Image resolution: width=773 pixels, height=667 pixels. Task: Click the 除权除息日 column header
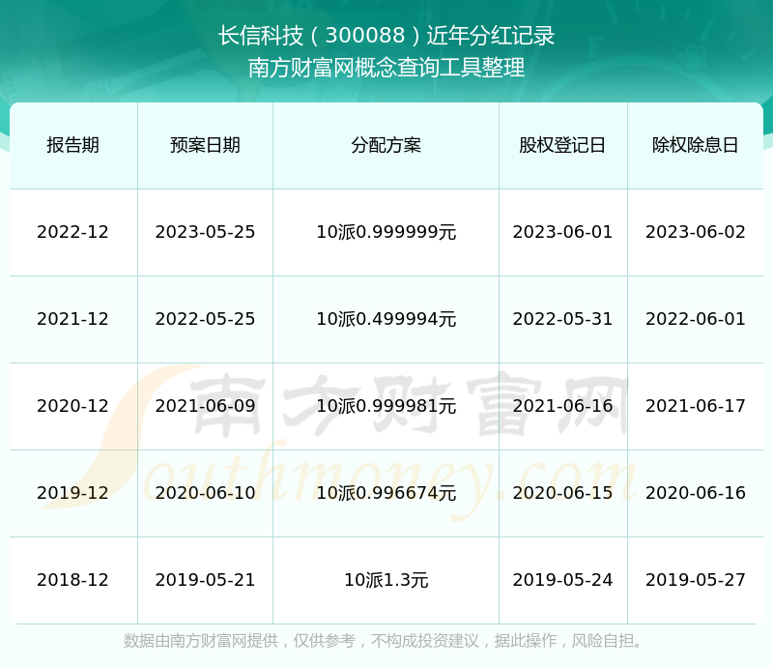tap(695, 145)
